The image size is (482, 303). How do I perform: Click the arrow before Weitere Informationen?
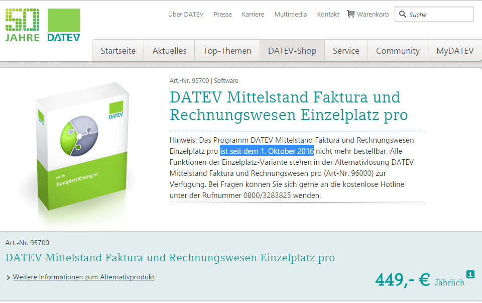[9, 277]
